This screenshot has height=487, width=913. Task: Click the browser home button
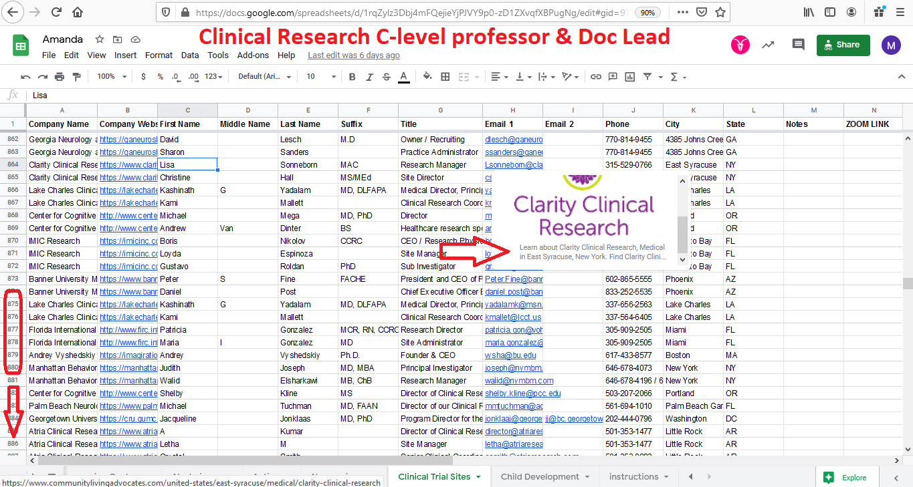pyautogui.click(x=78, y=12)
